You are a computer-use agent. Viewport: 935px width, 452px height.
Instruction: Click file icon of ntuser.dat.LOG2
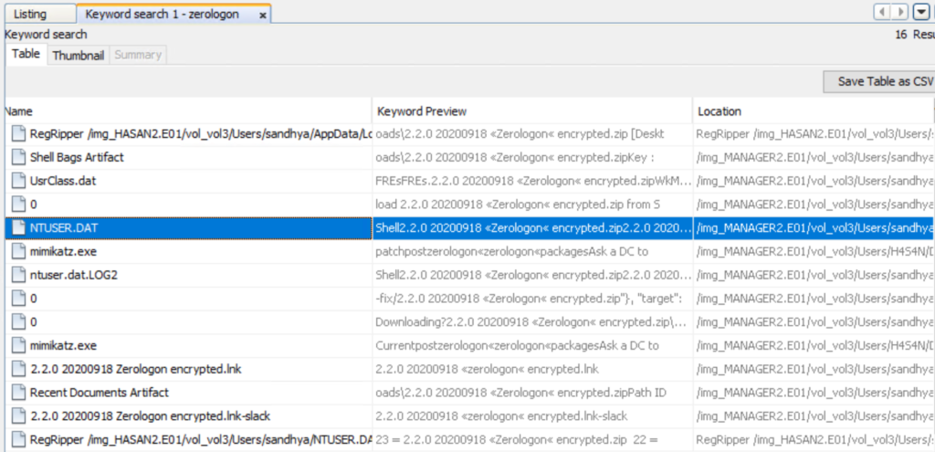tap(19, 275)
